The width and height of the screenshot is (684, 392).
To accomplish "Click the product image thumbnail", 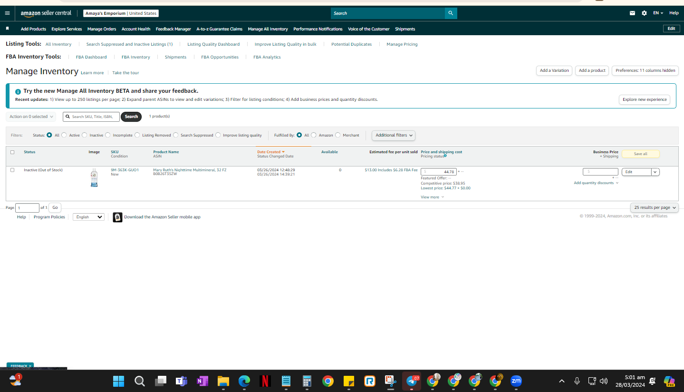I will (x=94, y=177).
